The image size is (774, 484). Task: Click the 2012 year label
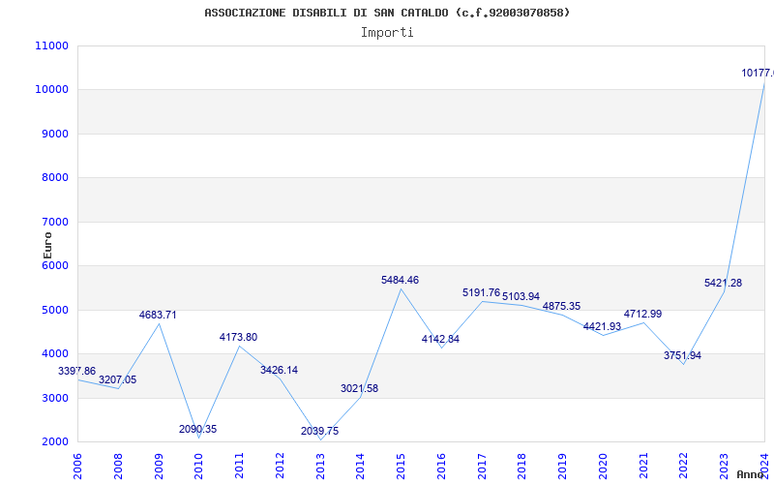(x=280, y=467)
